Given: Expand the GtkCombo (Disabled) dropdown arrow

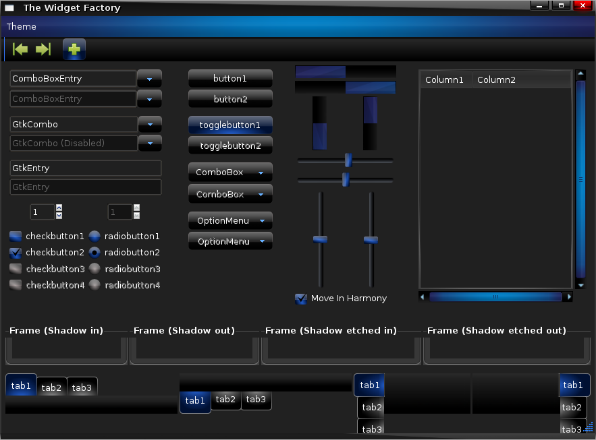Looking at the screenshot, I should point(150,143).
